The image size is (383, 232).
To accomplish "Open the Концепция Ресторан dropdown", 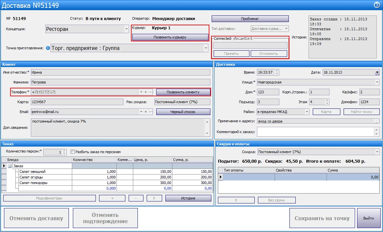I will tap(127, 29).
